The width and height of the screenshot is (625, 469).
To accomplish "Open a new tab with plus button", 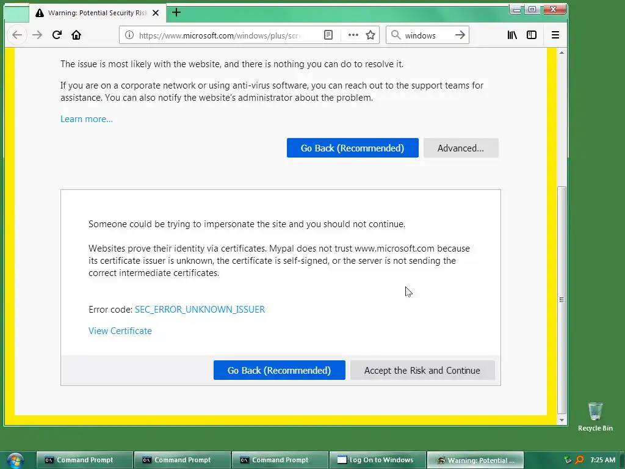I will pyautogui.click(x=176, y=12).
